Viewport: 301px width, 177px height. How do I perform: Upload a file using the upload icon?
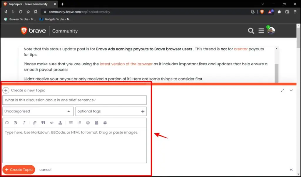tap(60, 123)
